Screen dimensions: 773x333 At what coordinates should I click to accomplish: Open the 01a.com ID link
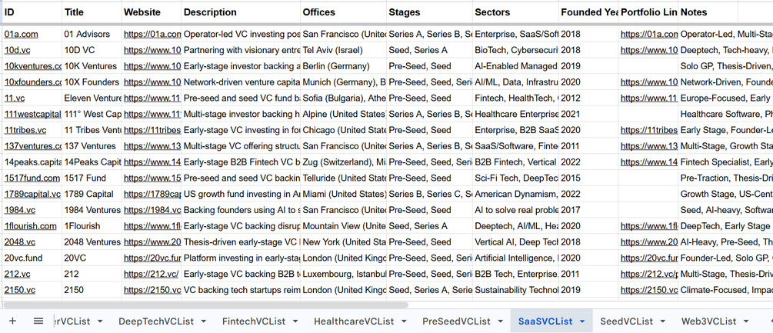[x=22, y=34]
